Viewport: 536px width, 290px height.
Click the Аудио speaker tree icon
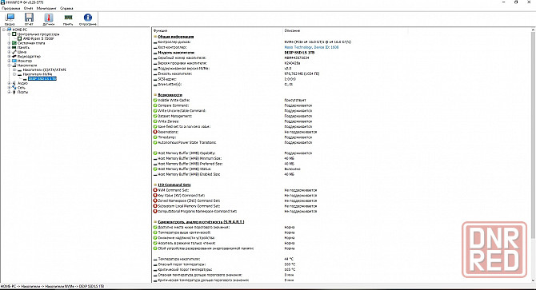pos(14,83)
